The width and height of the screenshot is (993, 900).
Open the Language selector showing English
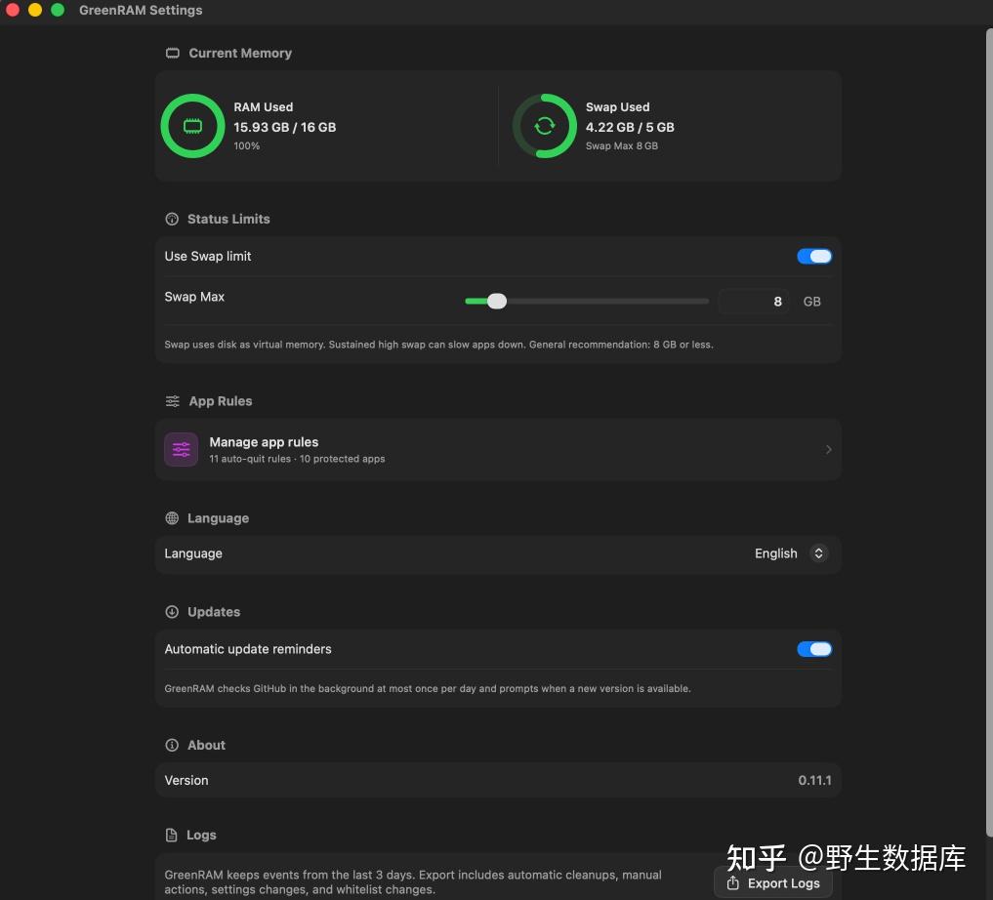[790, 553]
